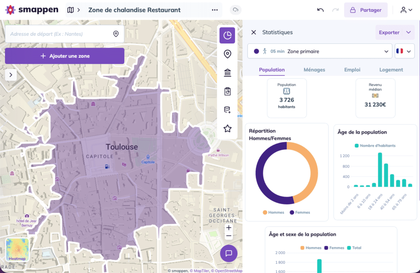The height and width of the screenshot is (273, 420).
Task: Open the Exporter dropdown arrow
Action: [409, 32]
